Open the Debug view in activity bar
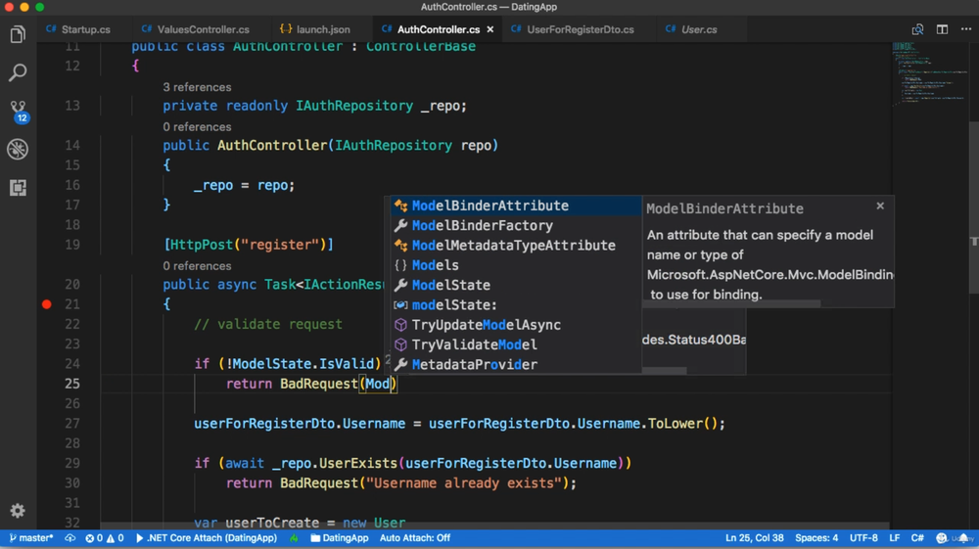 coord(18,149)
